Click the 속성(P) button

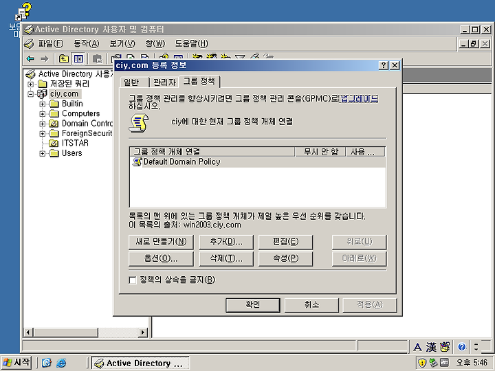click(x=286, y=259)
